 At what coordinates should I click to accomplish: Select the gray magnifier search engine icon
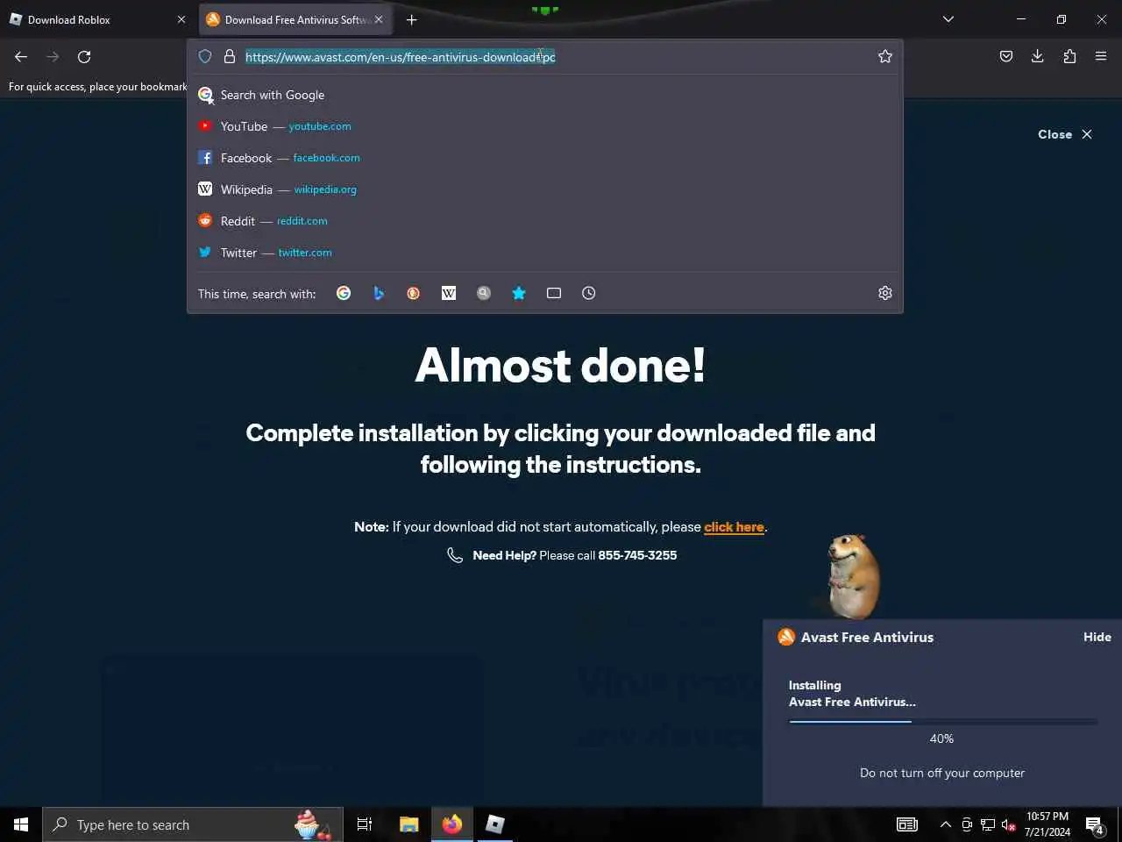click(x=484, y=293)
